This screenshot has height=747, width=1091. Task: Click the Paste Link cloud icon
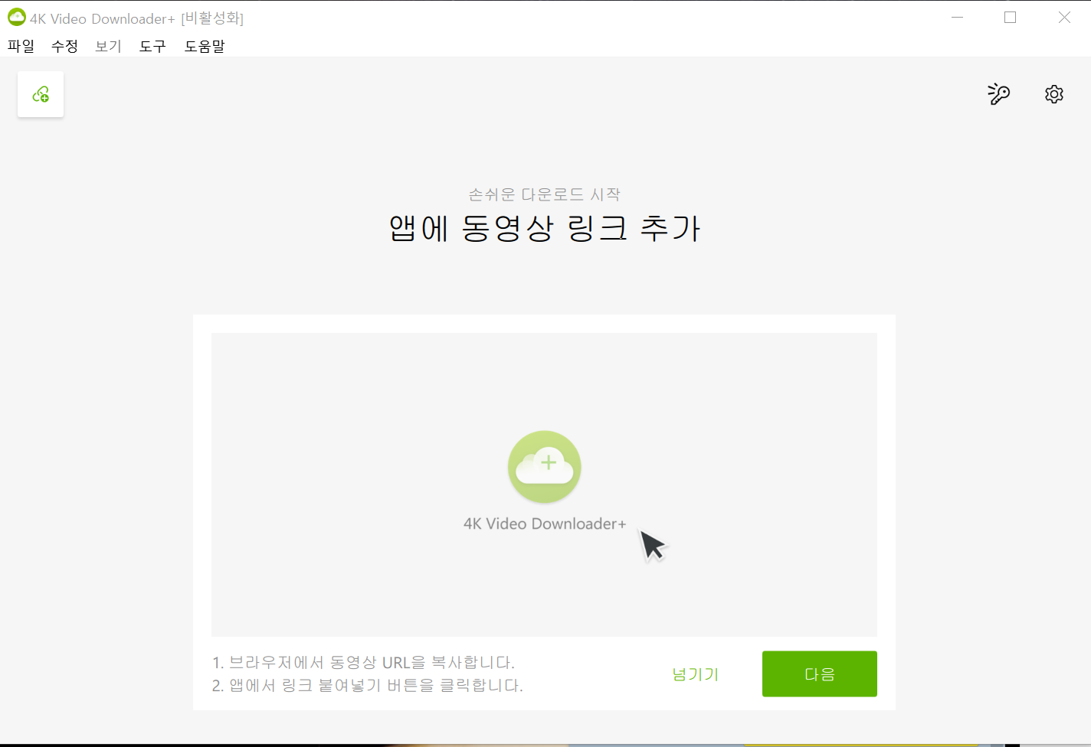[x=41, y=94]
